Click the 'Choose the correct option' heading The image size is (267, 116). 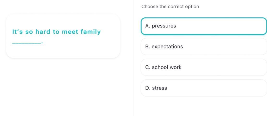coord(170,6)
